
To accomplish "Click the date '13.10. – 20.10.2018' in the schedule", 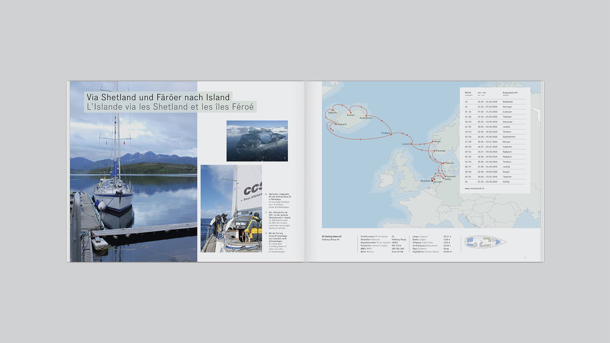I will [x=487, y=182].
